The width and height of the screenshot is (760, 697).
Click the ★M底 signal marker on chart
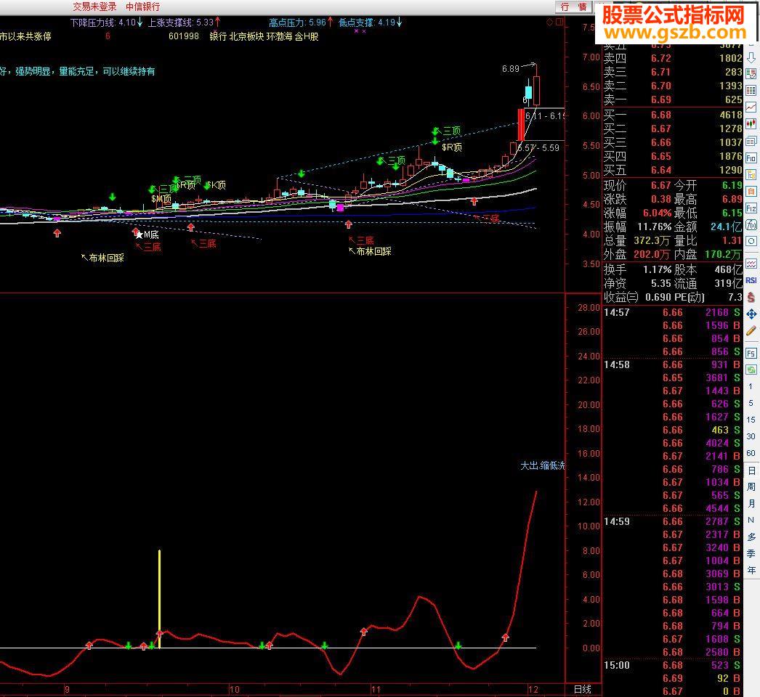tap(147, 235)
